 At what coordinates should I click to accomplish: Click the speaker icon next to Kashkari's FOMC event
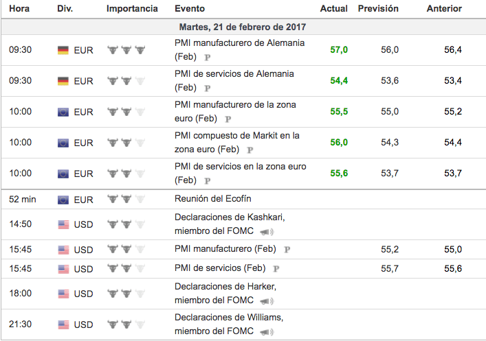coord(265,231)
